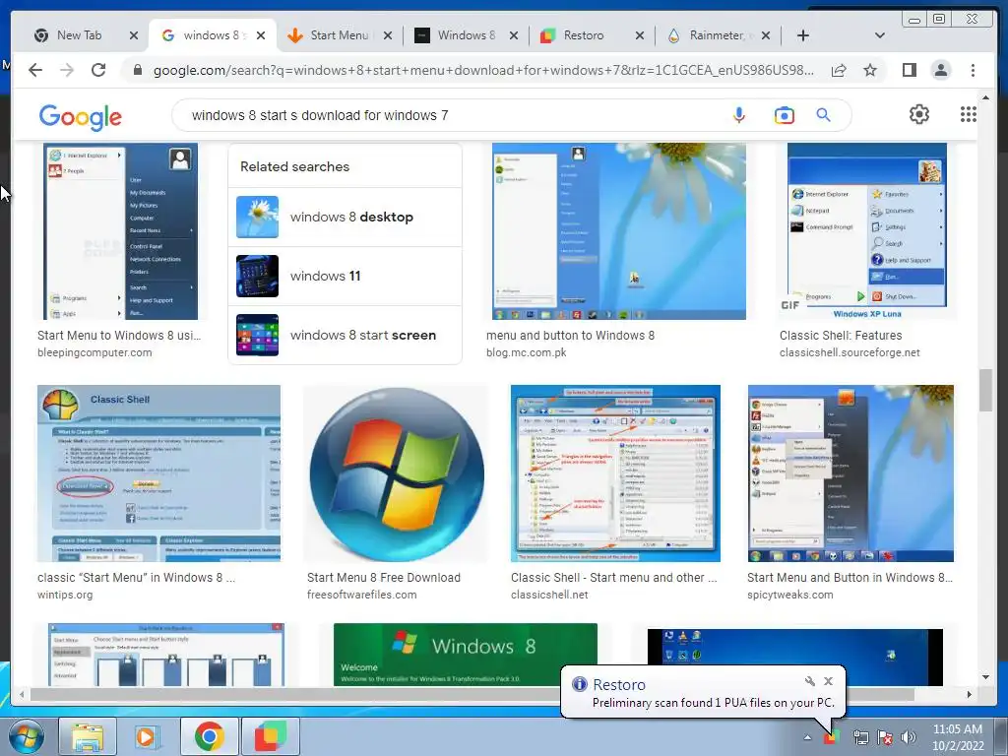Click horizontal scrollbar right arrow

tap(970, 694)
